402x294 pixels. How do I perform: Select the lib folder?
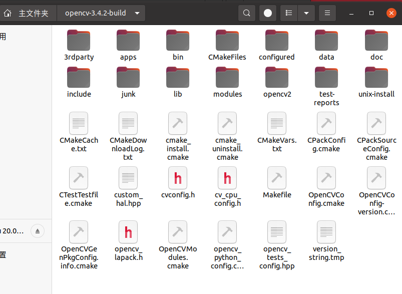click(178, 77)
